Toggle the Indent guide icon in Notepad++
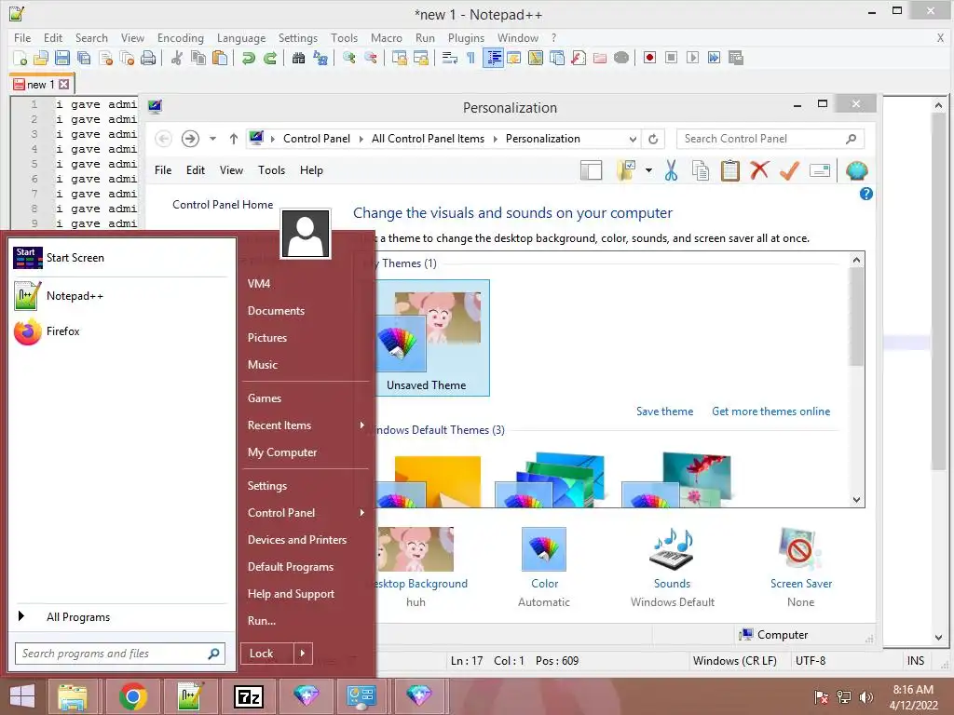Image resolution: width=954 pixels, height=715 pixels. pos(494,58)
